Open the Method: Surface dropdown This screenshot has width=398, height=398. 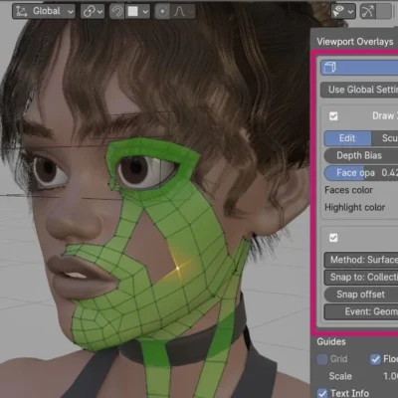[x=361, y=260]
